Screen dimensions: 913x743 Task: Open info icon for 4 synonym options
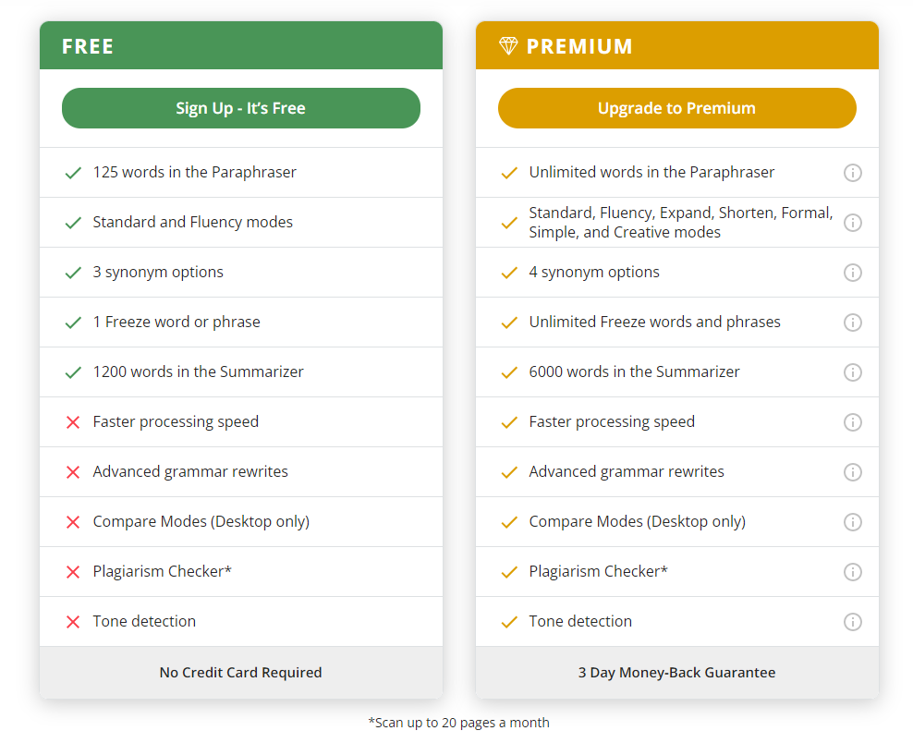coord(852,273)
